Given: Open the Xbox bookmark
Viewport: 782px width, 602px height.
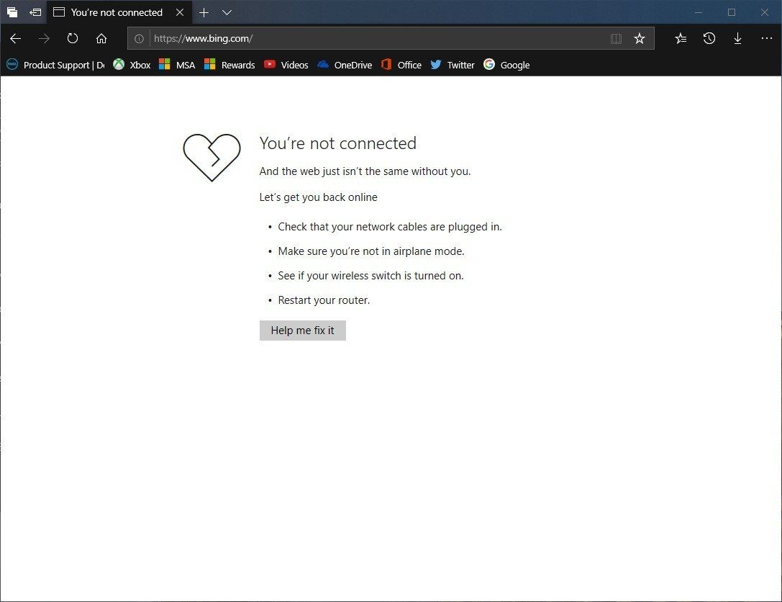Looking at the screenshot, I should point(132,65).
